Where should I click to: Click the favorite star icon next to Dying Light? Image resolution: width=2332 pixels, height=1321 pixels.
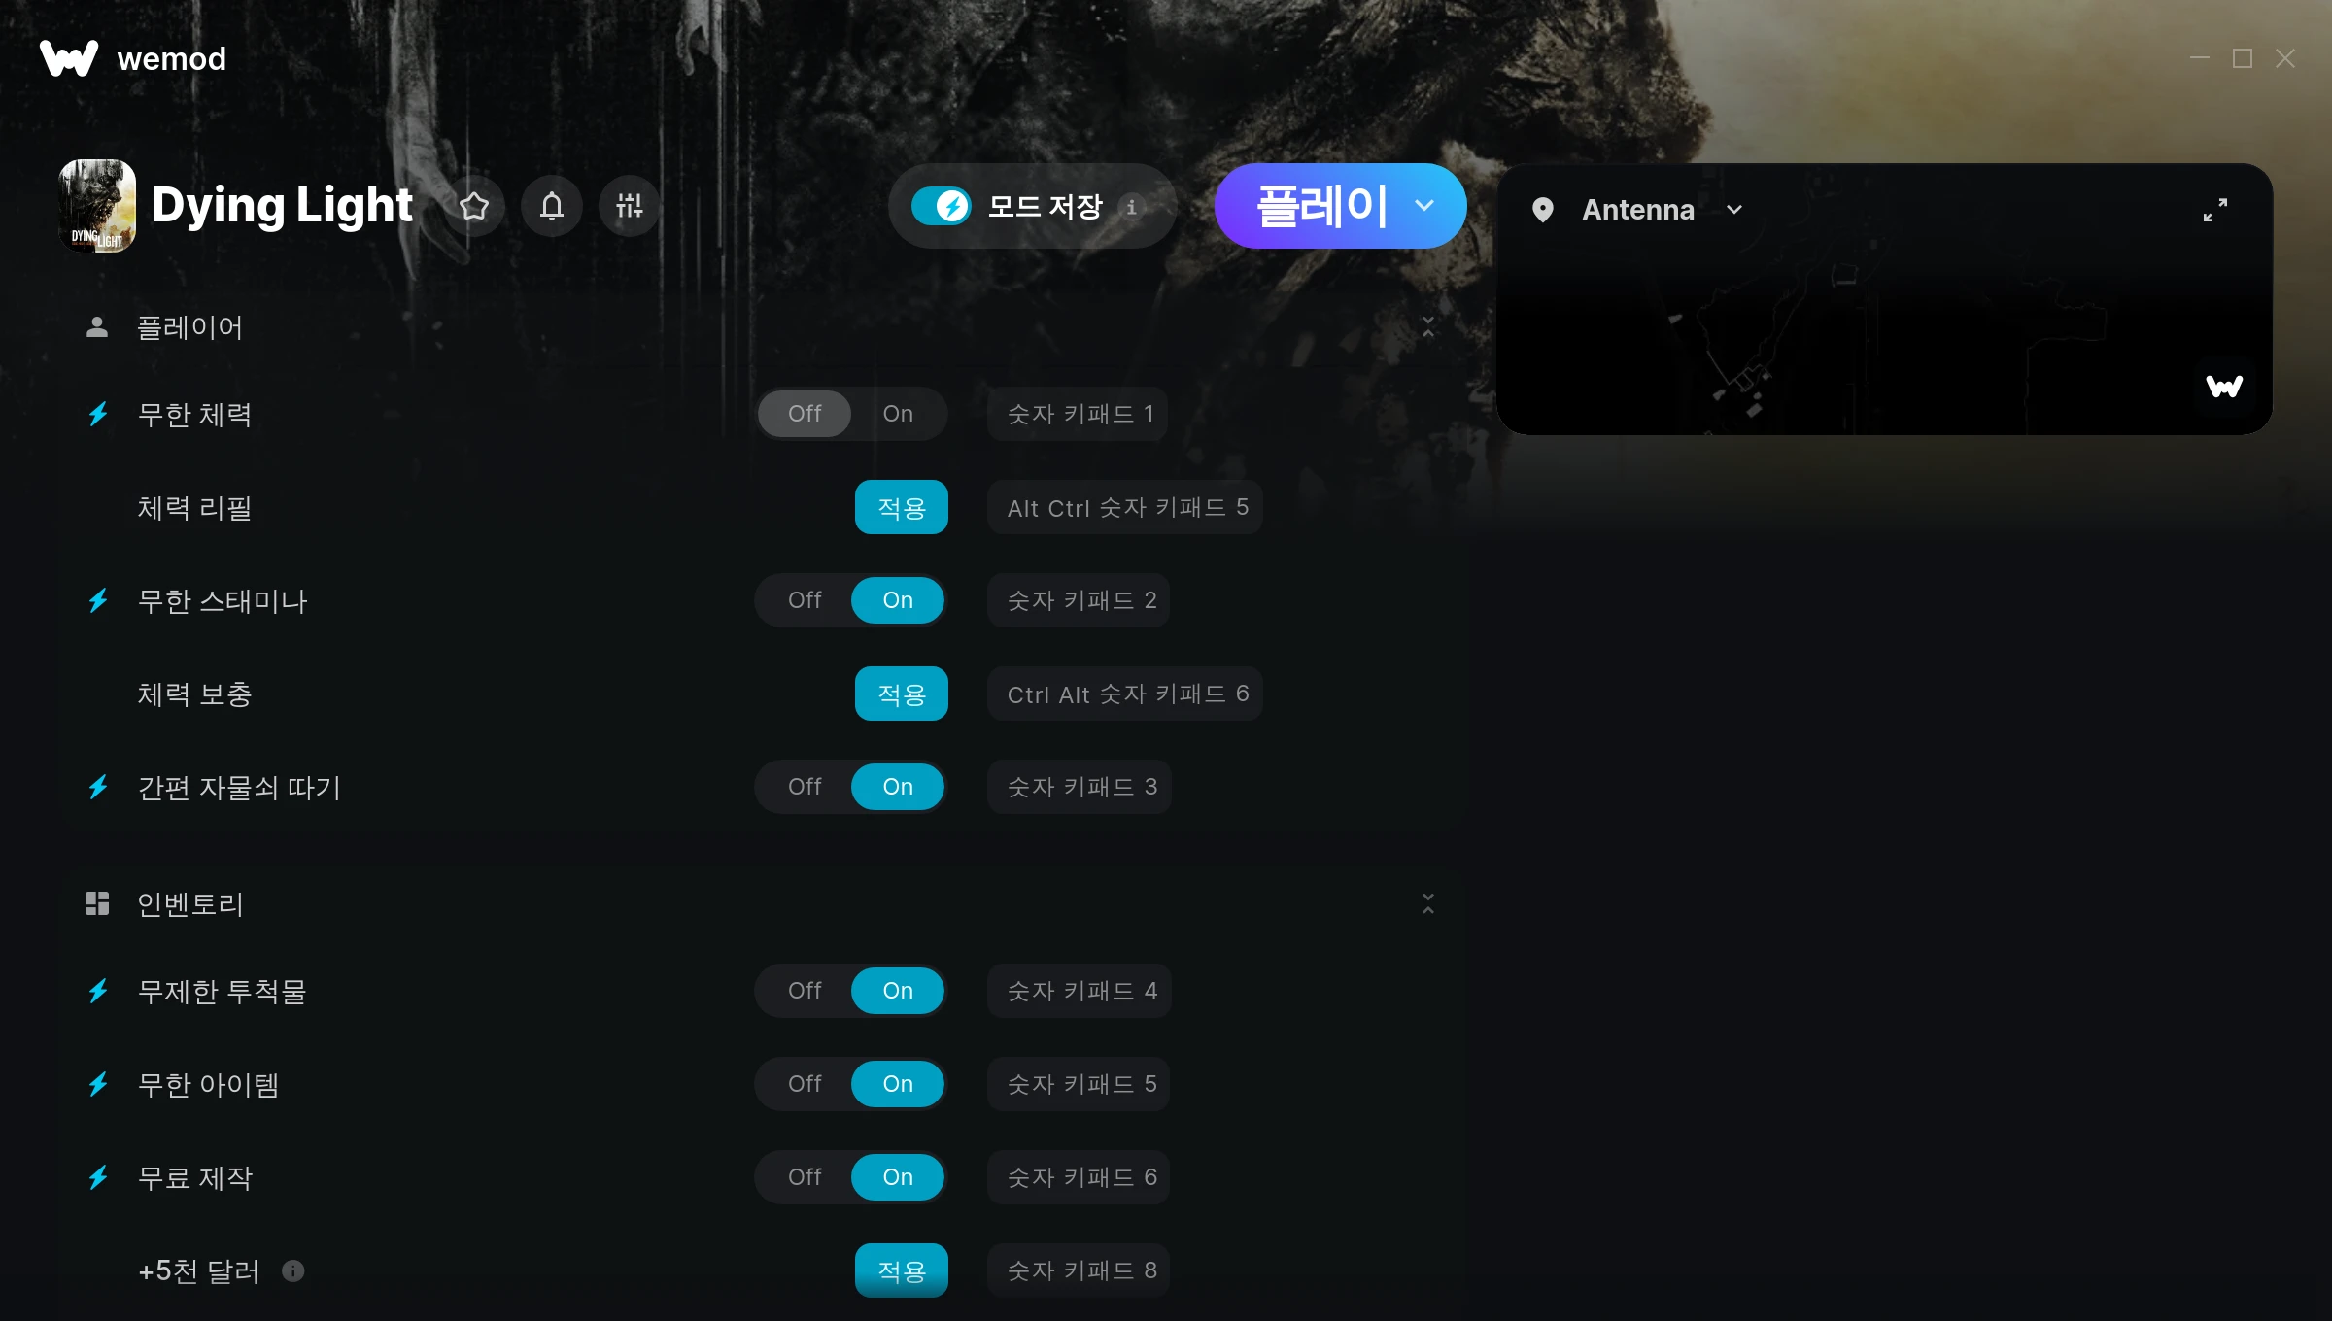coord(474,206)
